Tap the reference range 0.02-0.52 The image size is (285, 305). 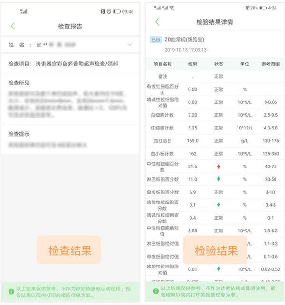pyautogui.click(x=271, y=269)
